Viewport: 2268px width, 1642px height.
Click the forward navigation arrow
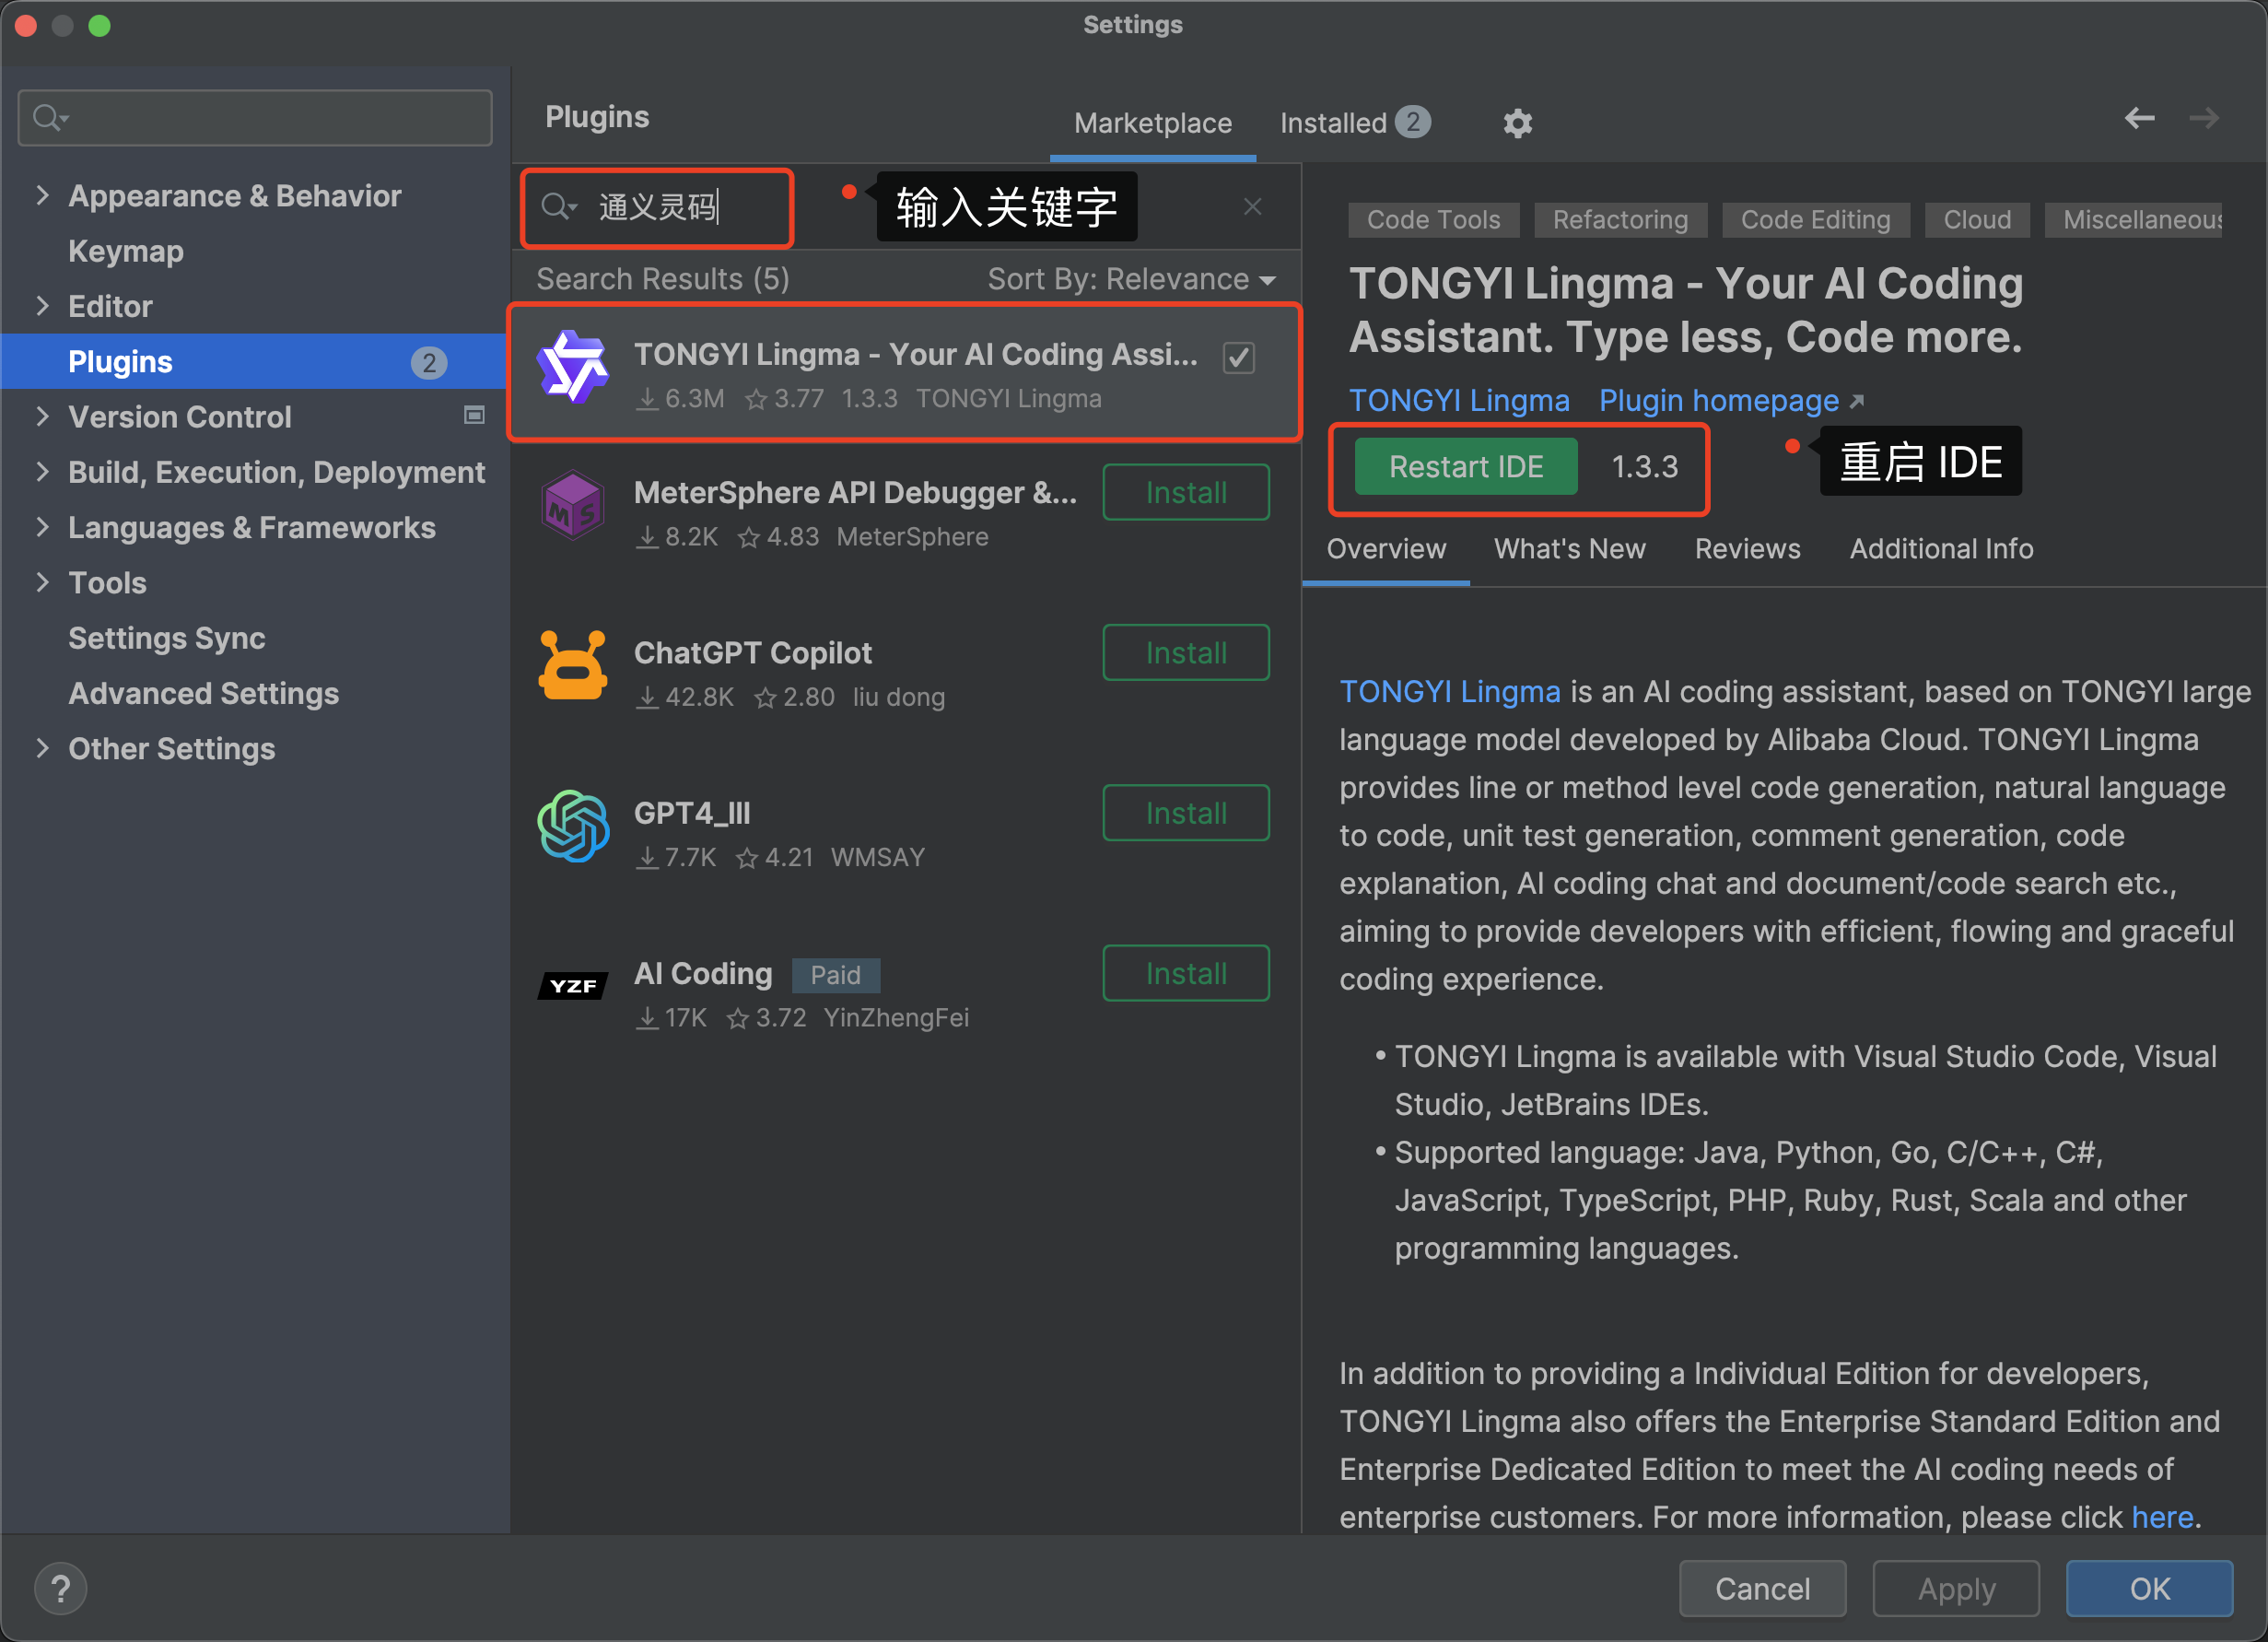[x=2203, y=118]
